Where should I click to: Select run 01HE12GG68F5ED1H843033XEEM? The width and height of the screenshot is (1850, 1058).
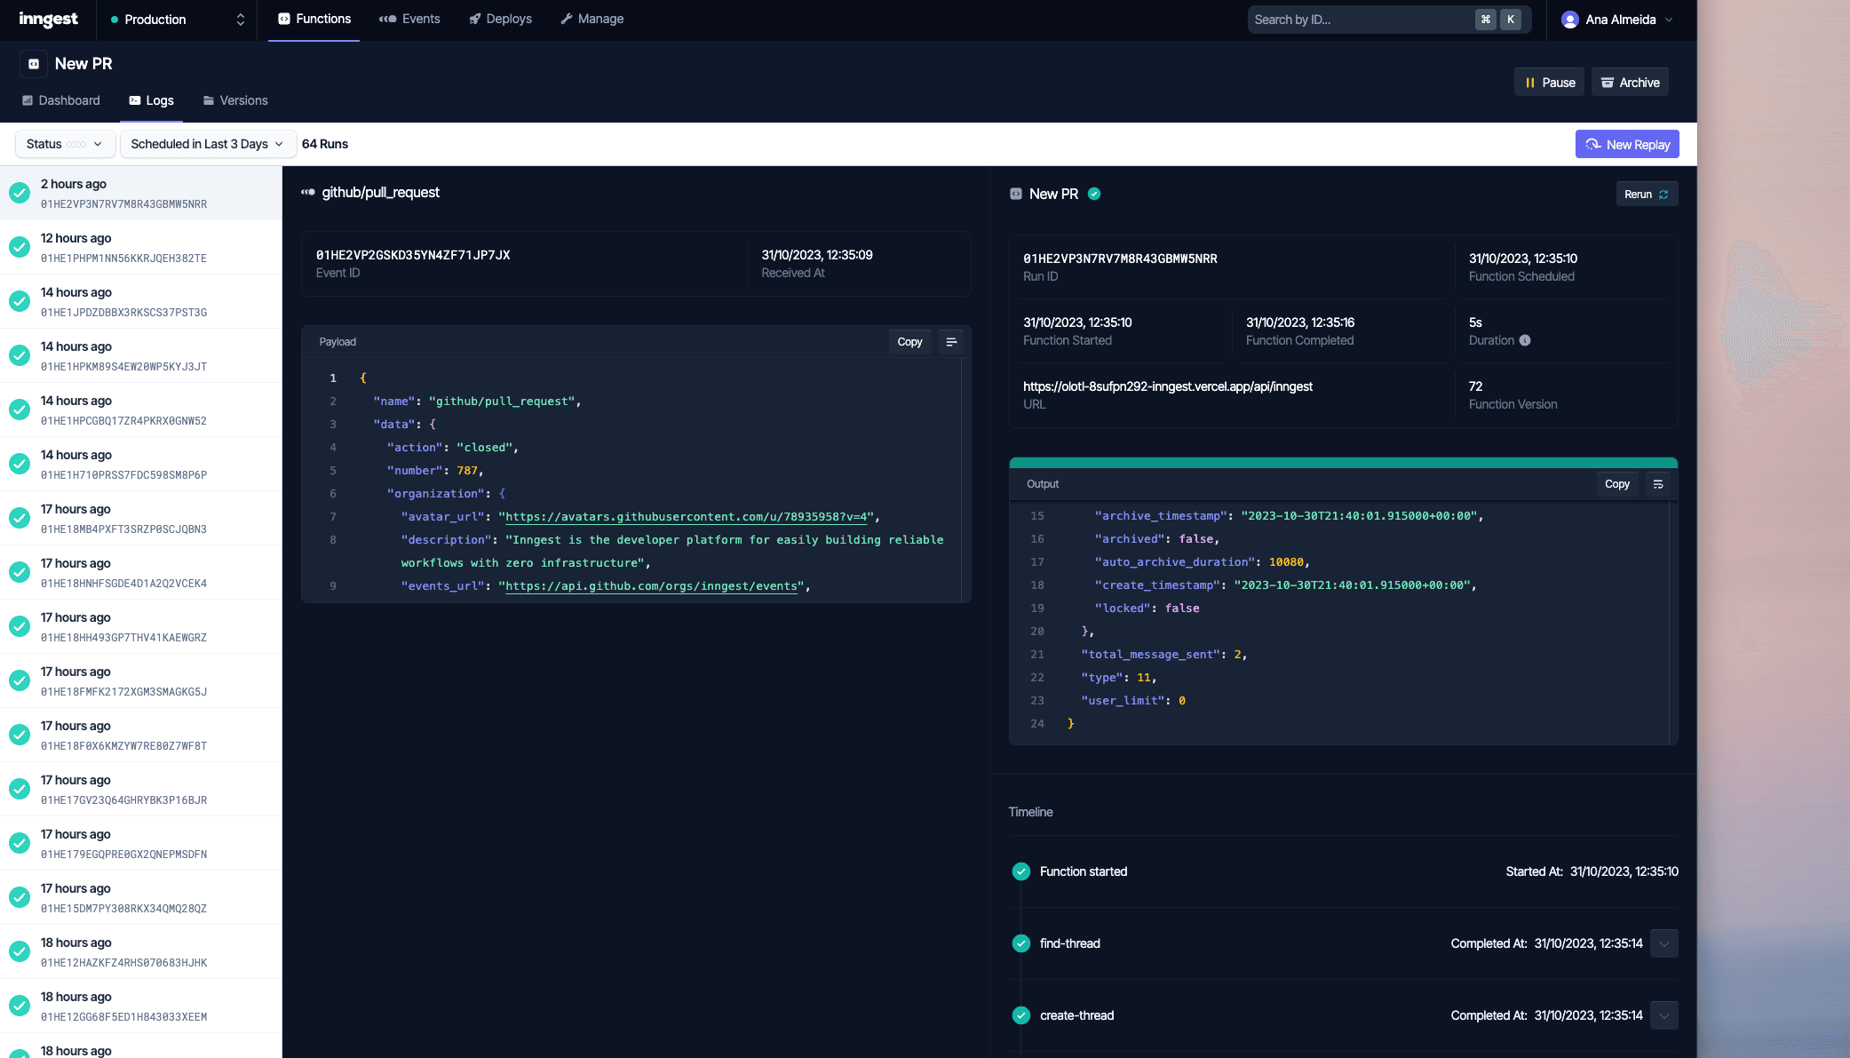141,1006
